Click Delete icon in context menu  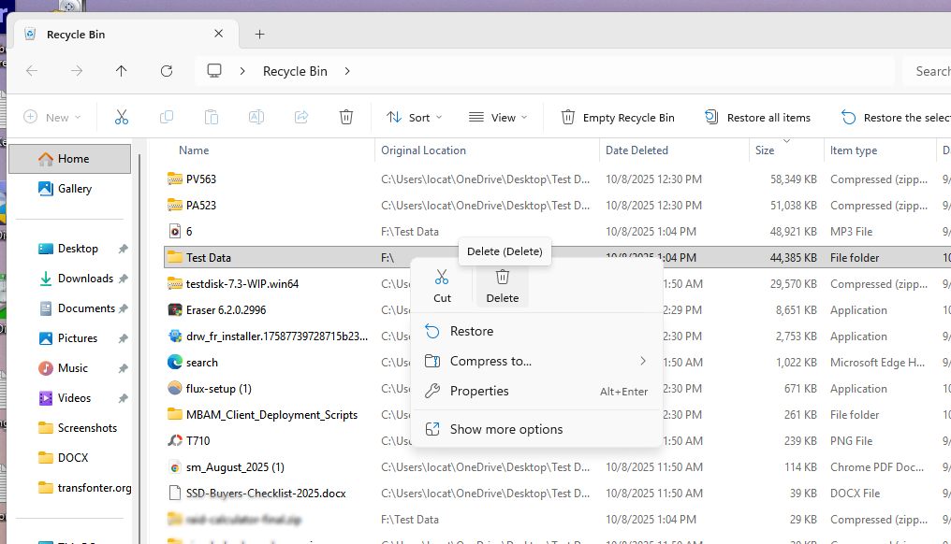(x=502, y=284)
